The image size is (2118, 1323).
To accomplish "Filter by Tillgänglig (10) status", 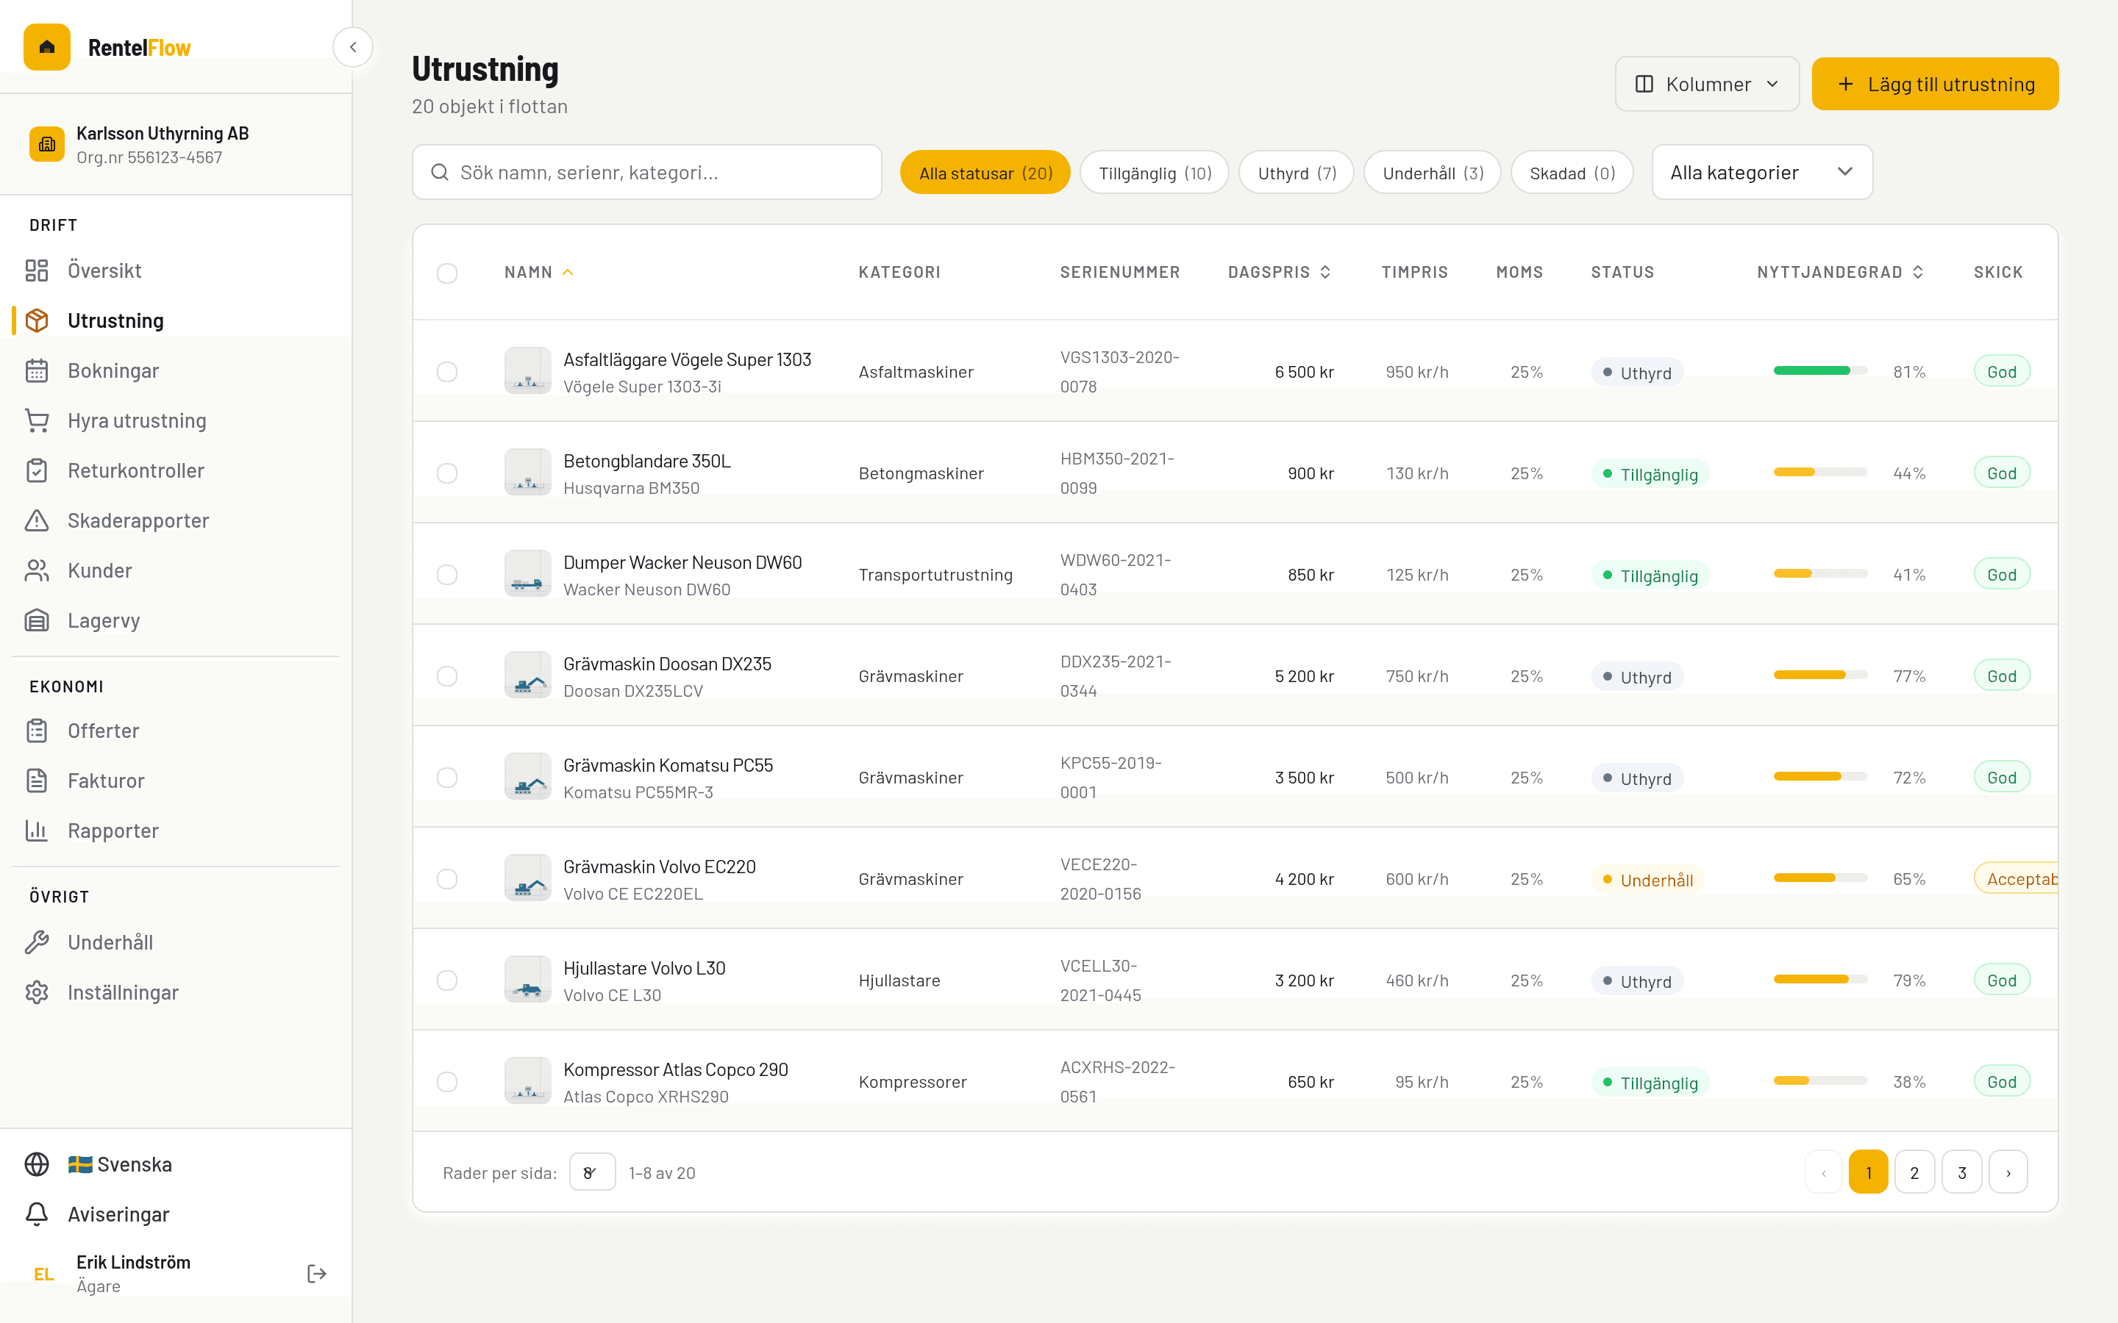I will pyautogui.click(x=1155, y=173).
